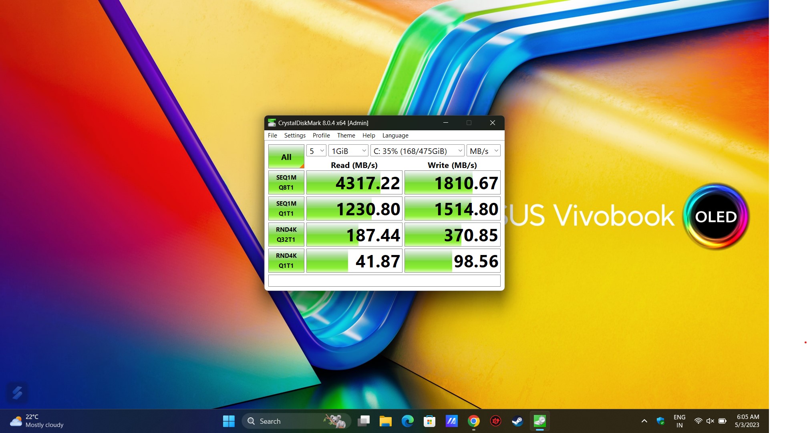Viewport: 807px width, 433px height.
Task: Run the RND4K Q32T1 test
Action: [286, 235]
